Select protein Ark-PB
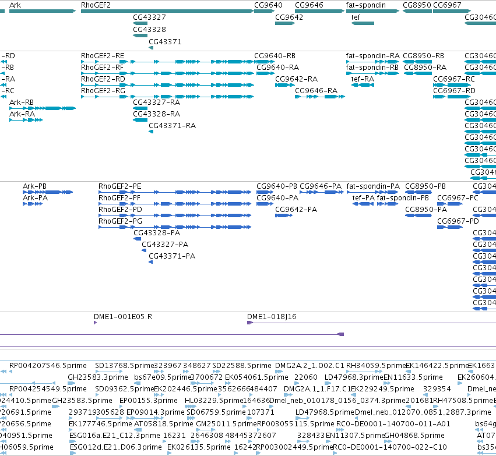 (x=48, y=192)
